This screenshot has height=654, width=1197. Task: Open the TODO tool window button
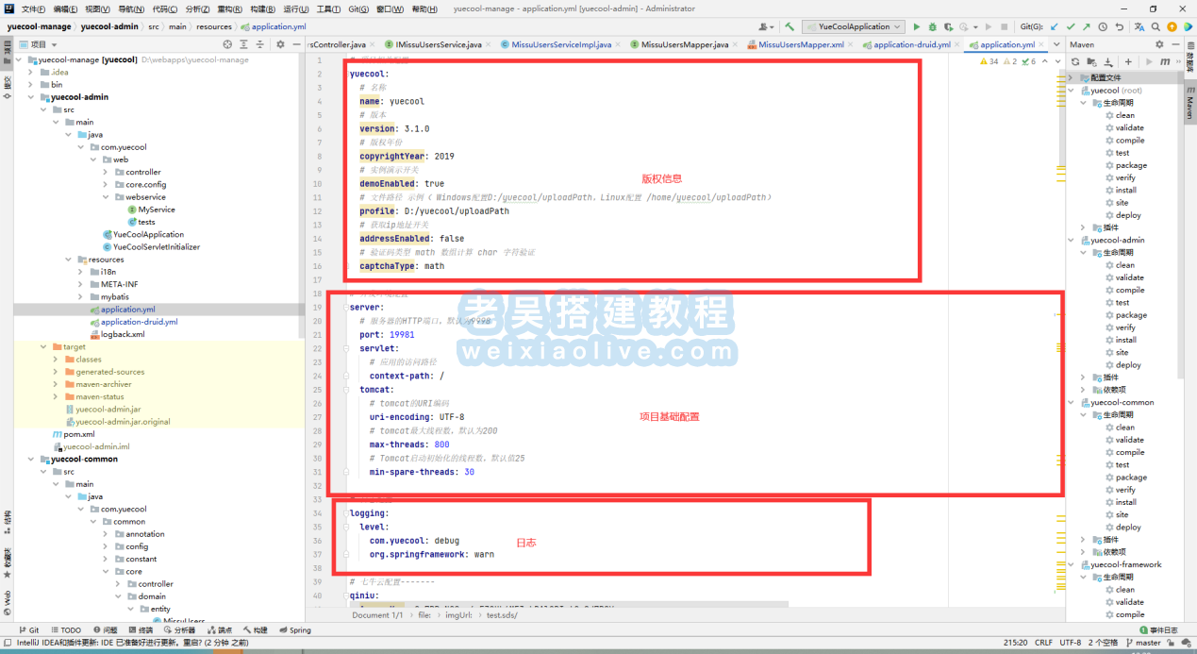(66, 630)
